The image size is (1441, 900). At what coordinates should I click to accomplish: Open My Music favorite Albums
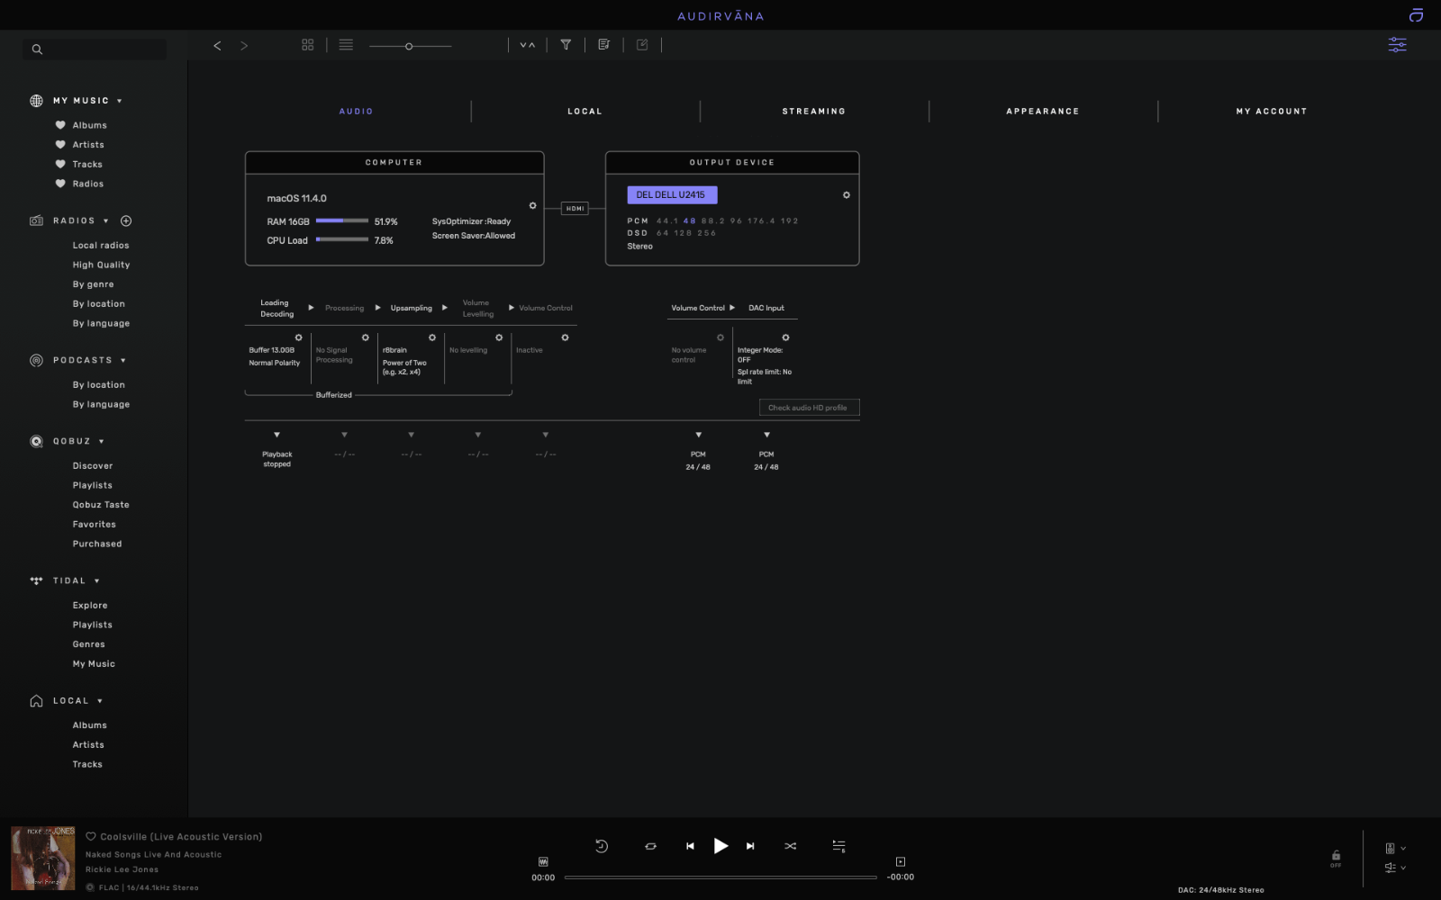pyautogui.click(x=89, y=125)
